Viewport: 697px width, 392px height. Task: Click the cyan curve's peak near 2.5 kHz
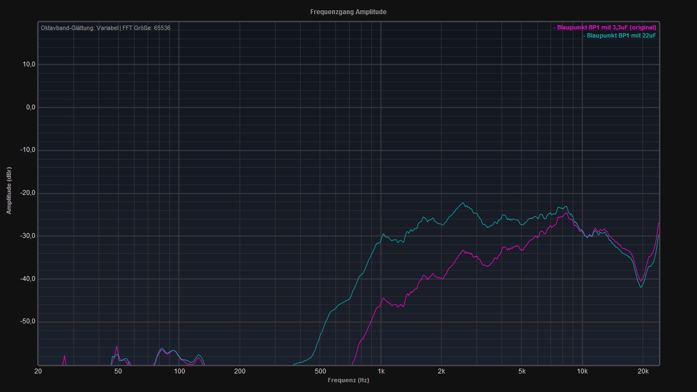pyautogui.click(x=463, y=203)
